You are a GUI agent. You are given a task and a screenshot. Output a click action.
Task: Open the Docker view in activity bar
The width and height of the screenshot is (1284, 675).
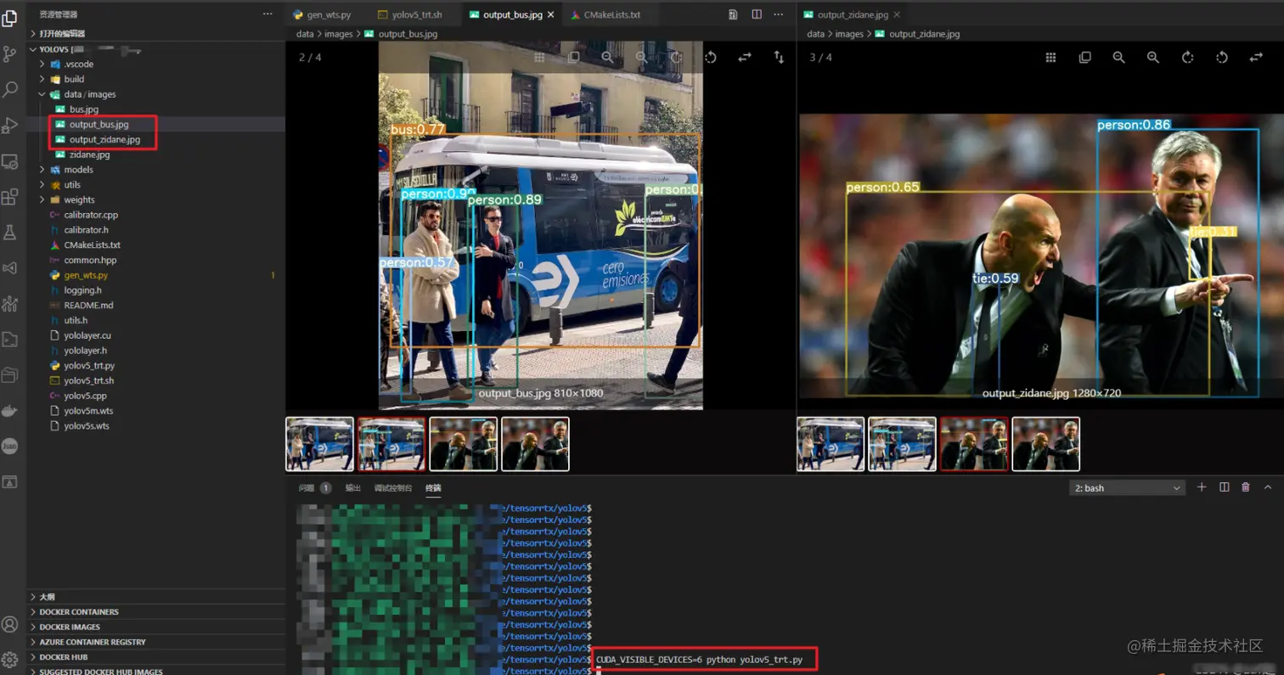pyautogui.click(x=10, y=411)
